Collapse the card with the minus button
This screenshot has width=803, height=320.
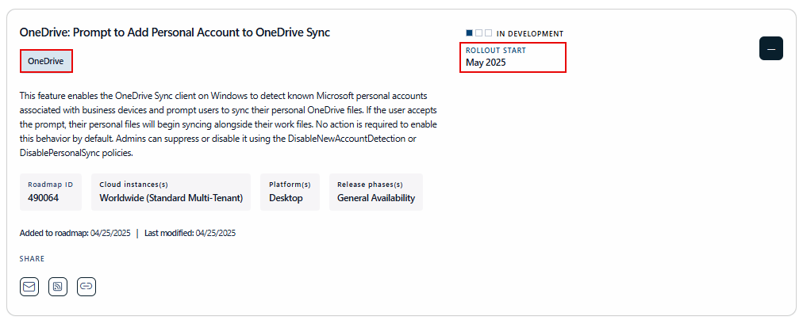click(771, 48)
